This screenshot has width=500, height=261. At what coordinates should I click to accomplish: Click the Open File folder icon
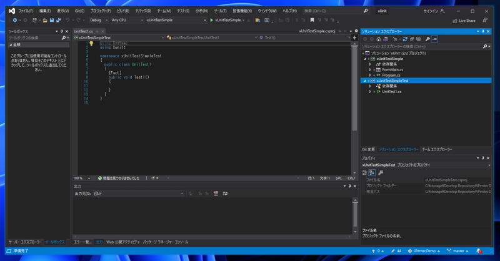[x=45, y=20]
